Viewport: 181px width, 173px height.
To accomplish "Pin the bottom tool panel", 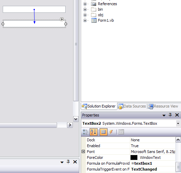I will [68, 162].
